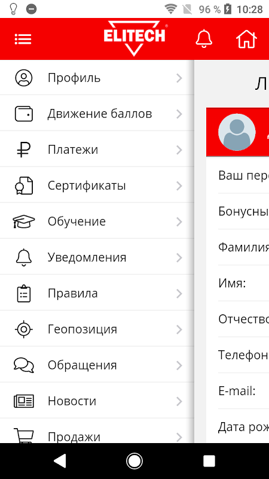Tap the ELITECH logo
The image size is (269, 479).
click(x=134, y=38)
